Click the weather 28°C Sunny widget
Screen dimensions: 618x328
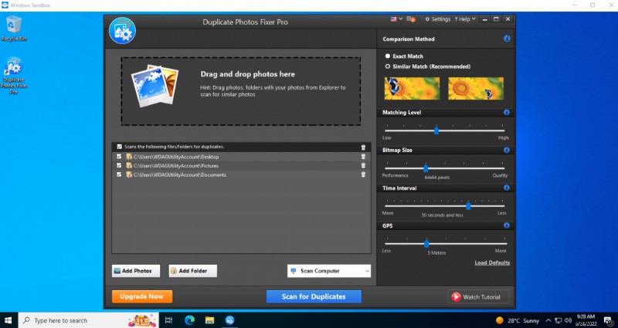click(x=517, y=320)
